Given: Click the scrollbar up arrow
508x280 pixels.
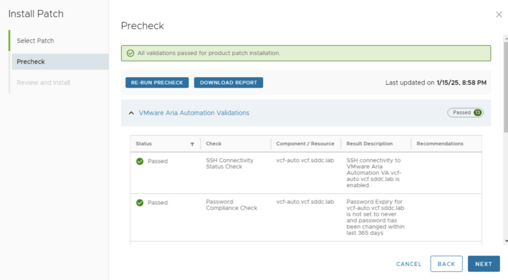Looking at the screenshot, I should pyautogui.click(x=505, y=37).
